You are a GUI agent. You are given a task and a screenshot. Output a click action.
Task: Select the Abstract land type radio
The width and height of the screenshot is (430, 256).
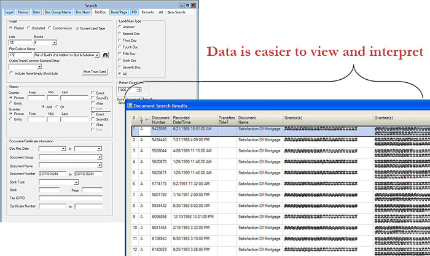120,27
